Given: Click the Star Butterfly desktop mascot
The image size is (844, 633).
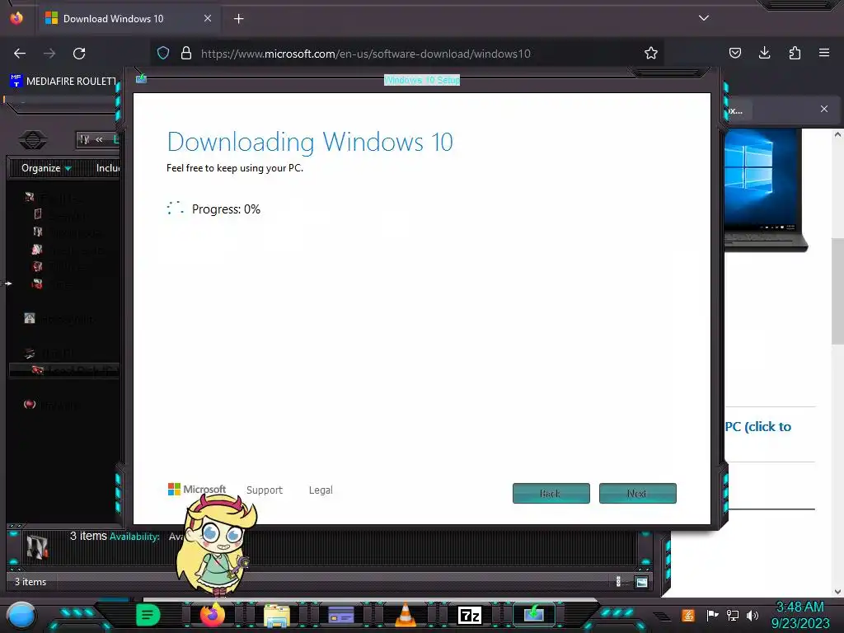Looking at the screenshot, I should coord(217,544).
